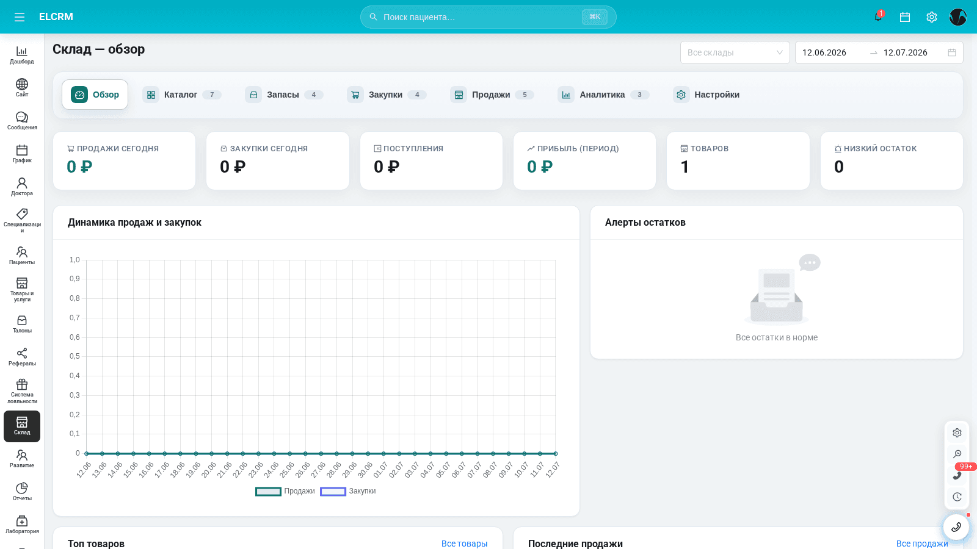
Task: Click Поступления card
Action: (431, 161)
